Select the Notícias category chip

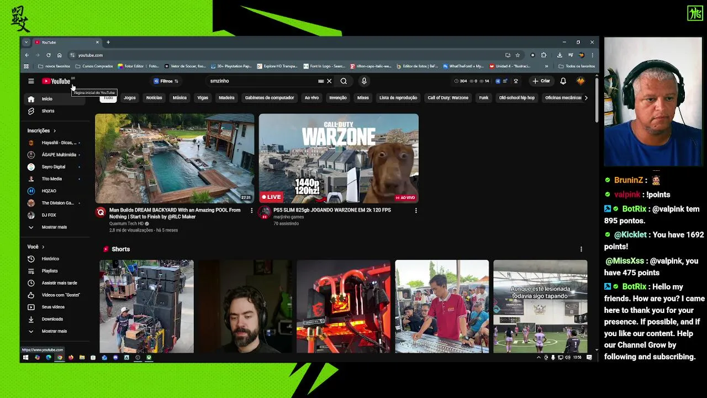click(x=154, y=98)
